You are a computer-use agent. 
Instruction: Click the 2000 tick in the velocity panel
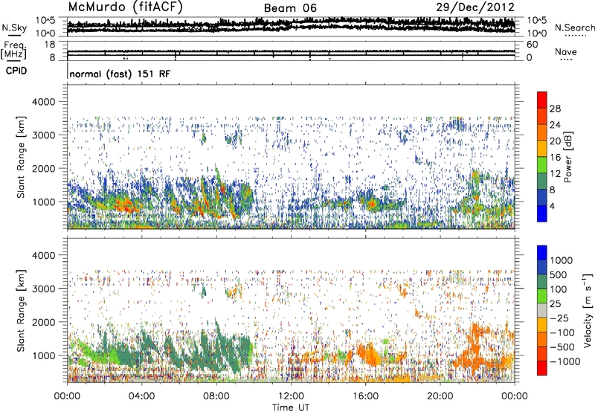coord(43,322)
